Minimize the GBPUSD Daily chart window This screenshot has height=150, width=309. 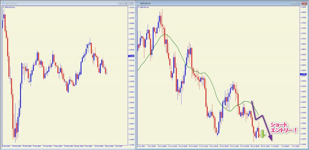pos(121,3)
